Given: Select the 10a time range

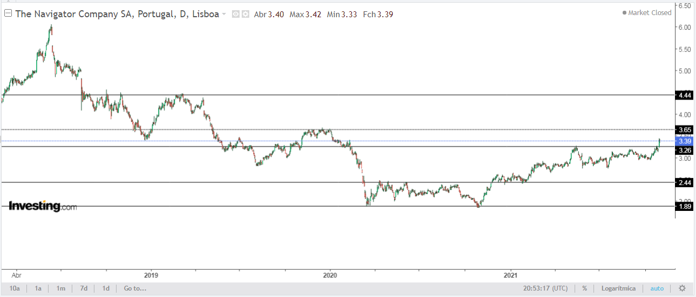Looking at the screenshot, I should [15, 288].
